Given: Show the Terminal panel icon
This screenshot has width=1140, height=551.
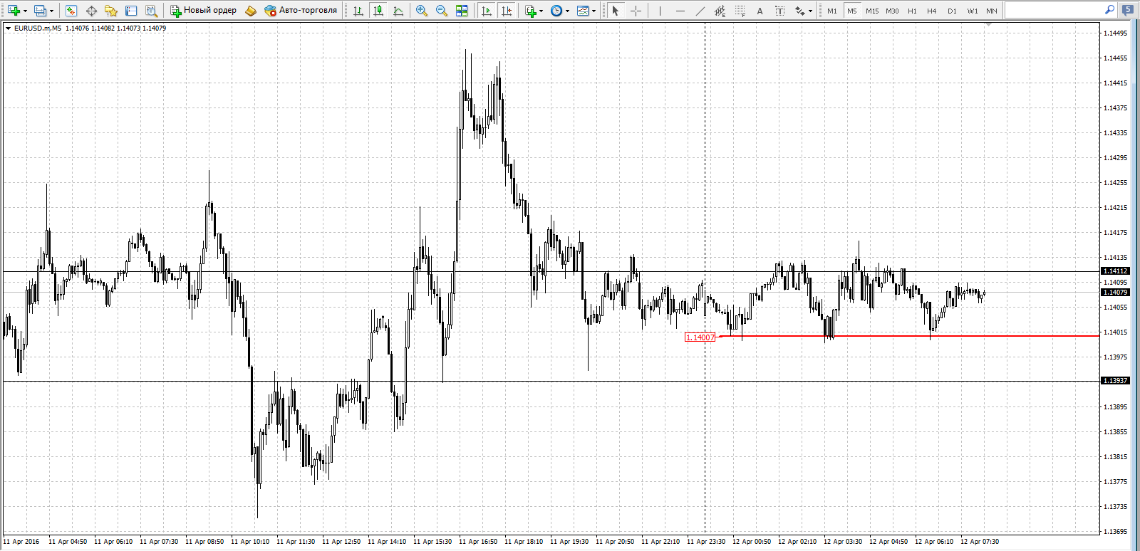Looking at the screenshot, I should point(131,11).
